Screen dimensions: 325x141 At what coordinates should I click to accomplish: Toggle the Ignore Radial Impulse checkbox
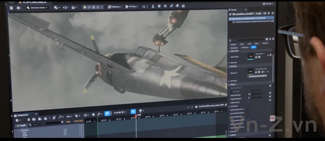(x=248, y=113)
